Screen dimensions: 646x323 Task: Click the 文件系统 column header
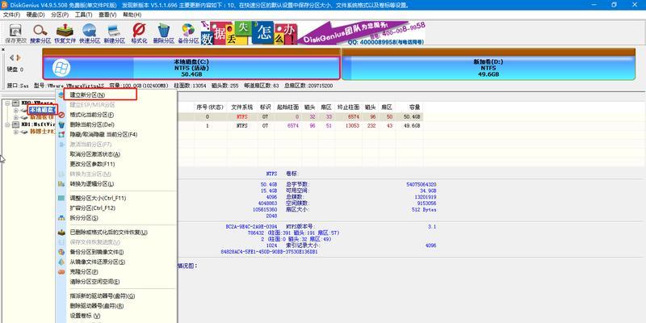tap(242, 107)
